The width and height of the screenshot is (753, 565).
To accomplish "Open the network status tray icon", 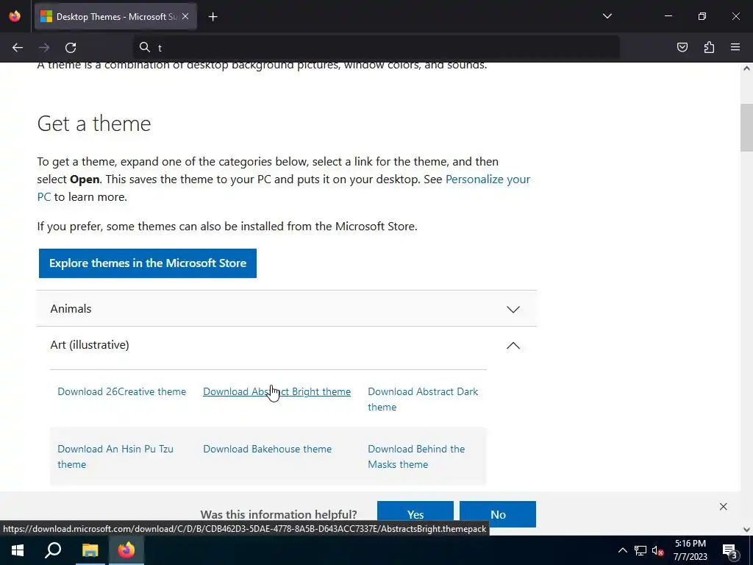I will coord(640,550).
